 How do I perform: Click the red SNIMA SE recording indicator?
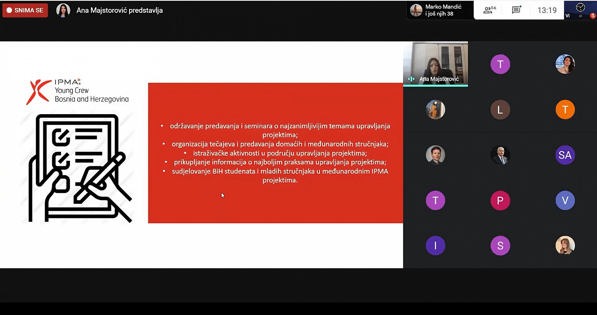click(25, 10)
